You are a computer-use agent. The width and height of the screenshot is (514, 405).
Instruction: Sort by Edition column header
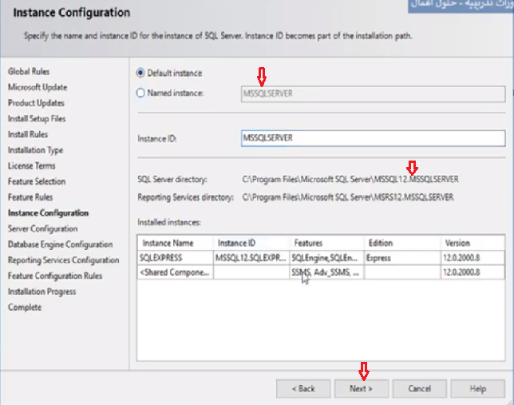pyautogui.click(x=402, y=243)
